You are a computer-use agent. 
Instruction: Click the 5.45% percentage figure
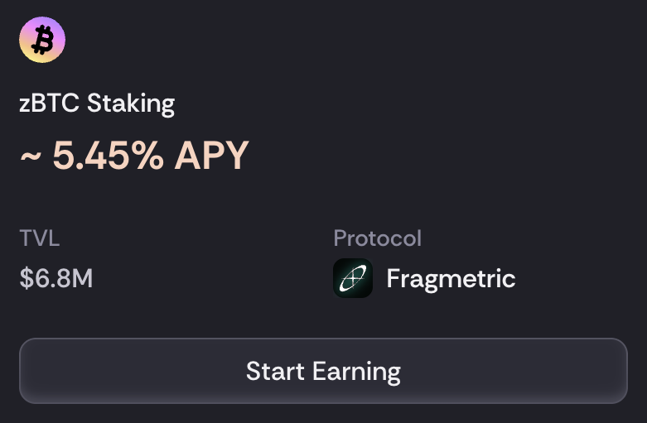(108, 155)
